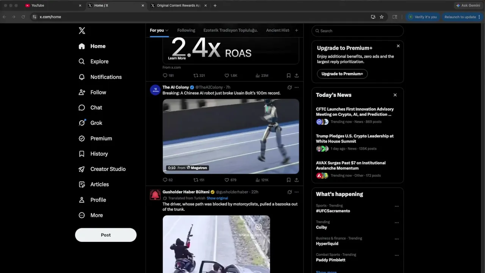485x273 pixels.
Task: Repost the 2.4x ROAS ad post
Action: 199,75
